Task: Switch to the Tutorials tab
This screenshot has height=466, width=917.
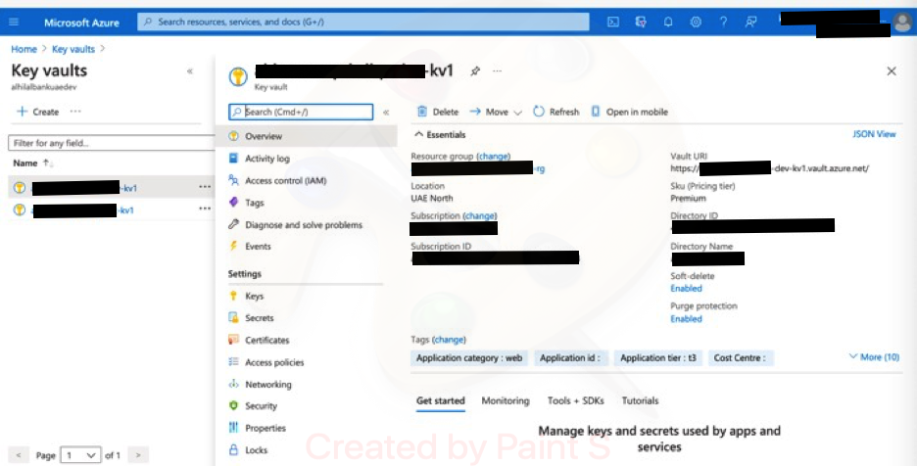Action: pos(640,400)
